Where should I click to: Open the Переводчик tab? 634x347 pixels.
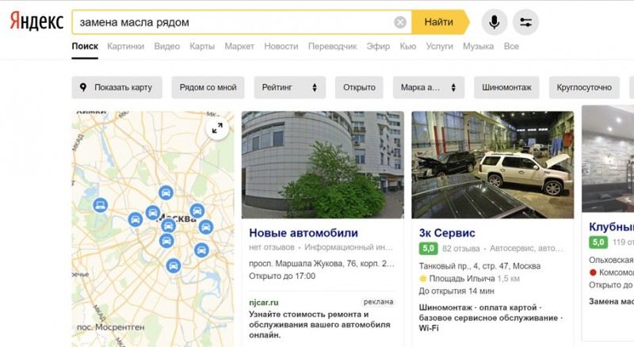click(332, 47)
